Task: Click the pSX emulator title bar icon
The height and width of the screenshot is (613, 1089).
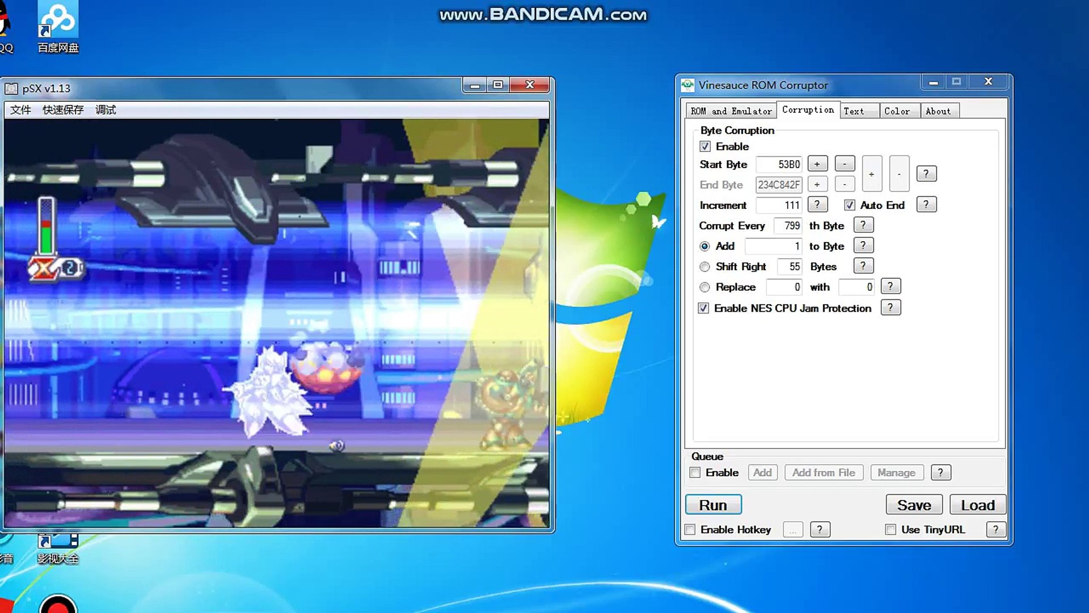Action: pyautogui.click(x=12, y=89)
